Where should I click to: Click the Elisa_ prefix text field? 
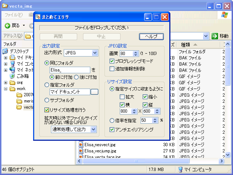point(70,70)
